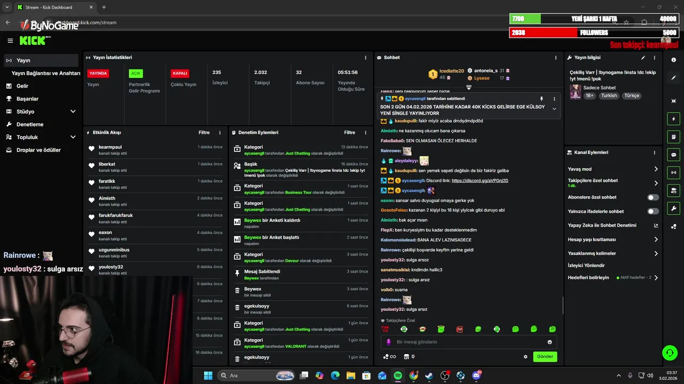Click the clip capture icon in the right sidebar
The width and height of the screenshot is (684, 384).
click(x=674, y=101)
